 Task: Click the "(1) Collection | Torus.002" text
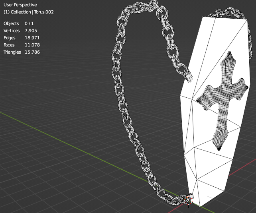(29, 12)
